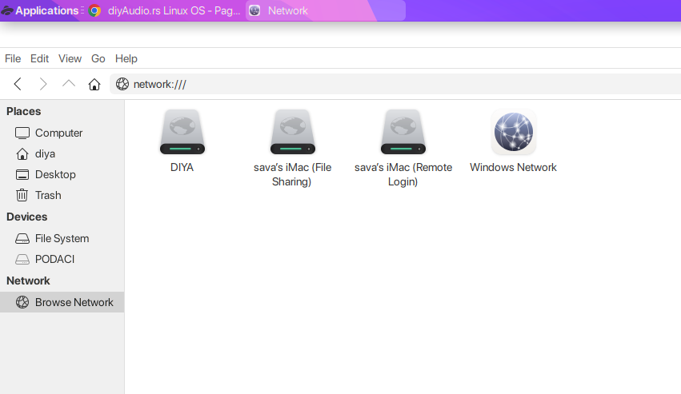Open the File menu
681x394 pixels.
click(x=13, y=58)
